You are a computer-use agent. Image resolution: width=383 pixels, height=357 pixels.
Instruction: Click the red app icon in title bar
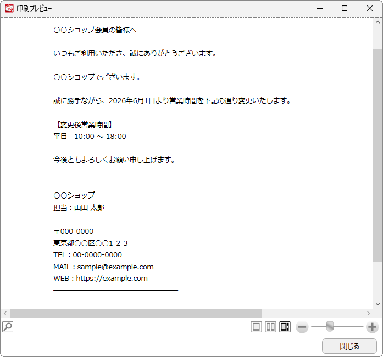coord(9,8)
